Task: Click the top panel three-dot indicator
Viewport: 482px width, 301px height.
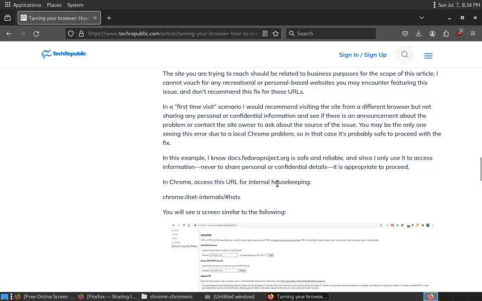Action: click(x=435, y=5)
